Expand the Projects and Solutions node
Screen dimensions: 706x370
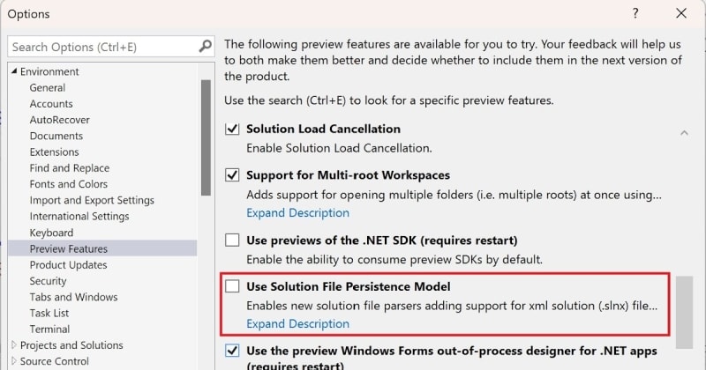tap(13, 345)
